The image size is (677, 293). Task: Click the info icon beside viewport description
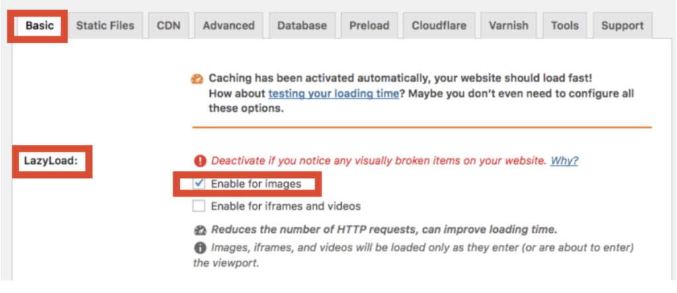click(x=199, y=248)
